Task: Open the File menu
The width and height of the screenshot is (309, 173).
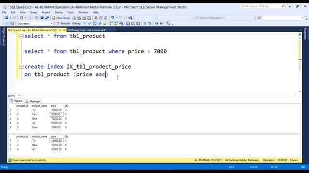Action: (x=4, y=12)
